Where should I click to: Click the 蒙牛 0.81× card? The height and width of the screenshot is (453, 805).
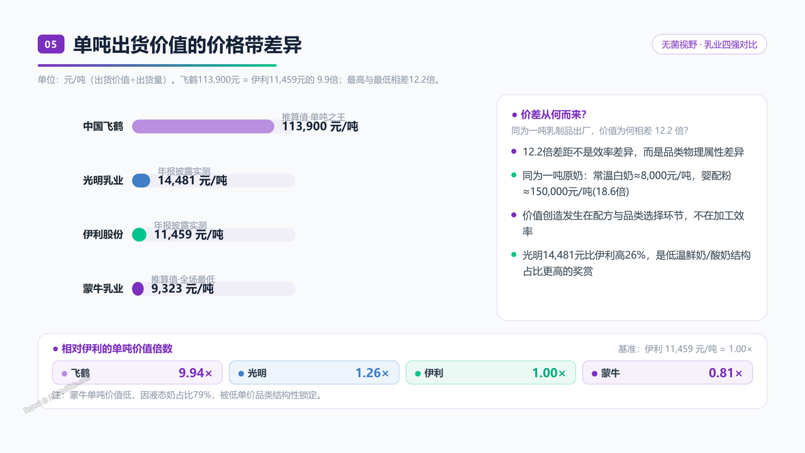(x=667, y=372)
